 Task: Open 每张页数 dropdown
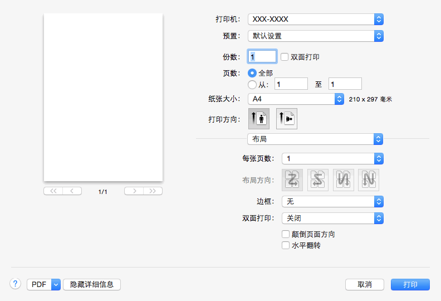click(x=333, y=159)
